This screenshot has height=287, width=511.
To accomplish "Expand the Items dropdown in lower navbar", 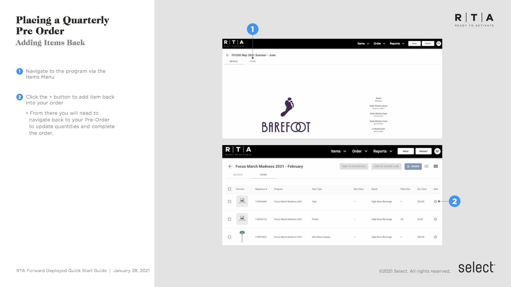I will coord(338,151).
